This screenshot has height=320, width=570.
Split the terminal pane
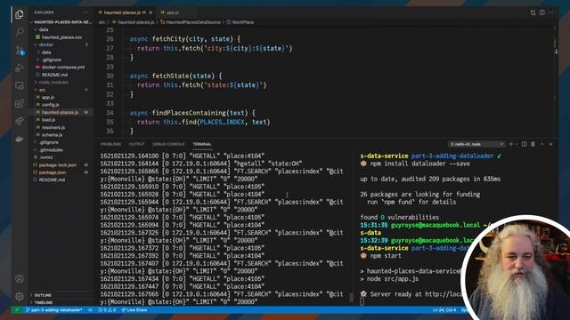click(525, 144)
